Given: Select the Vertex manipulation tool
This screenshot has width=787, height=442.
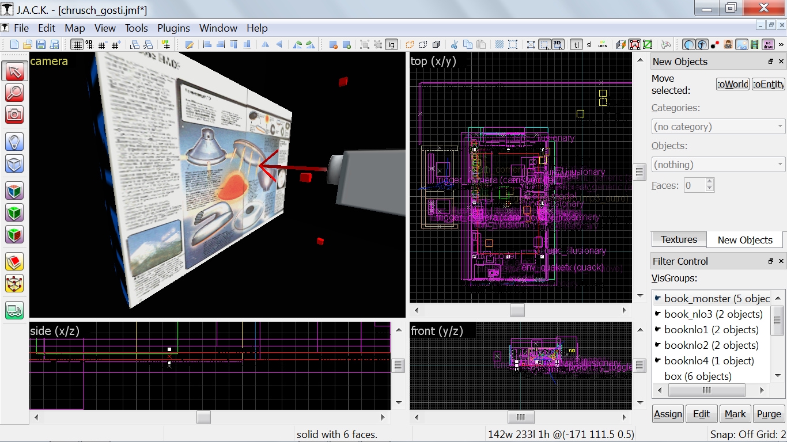Looking at the screenshot, I should (14, 283).
